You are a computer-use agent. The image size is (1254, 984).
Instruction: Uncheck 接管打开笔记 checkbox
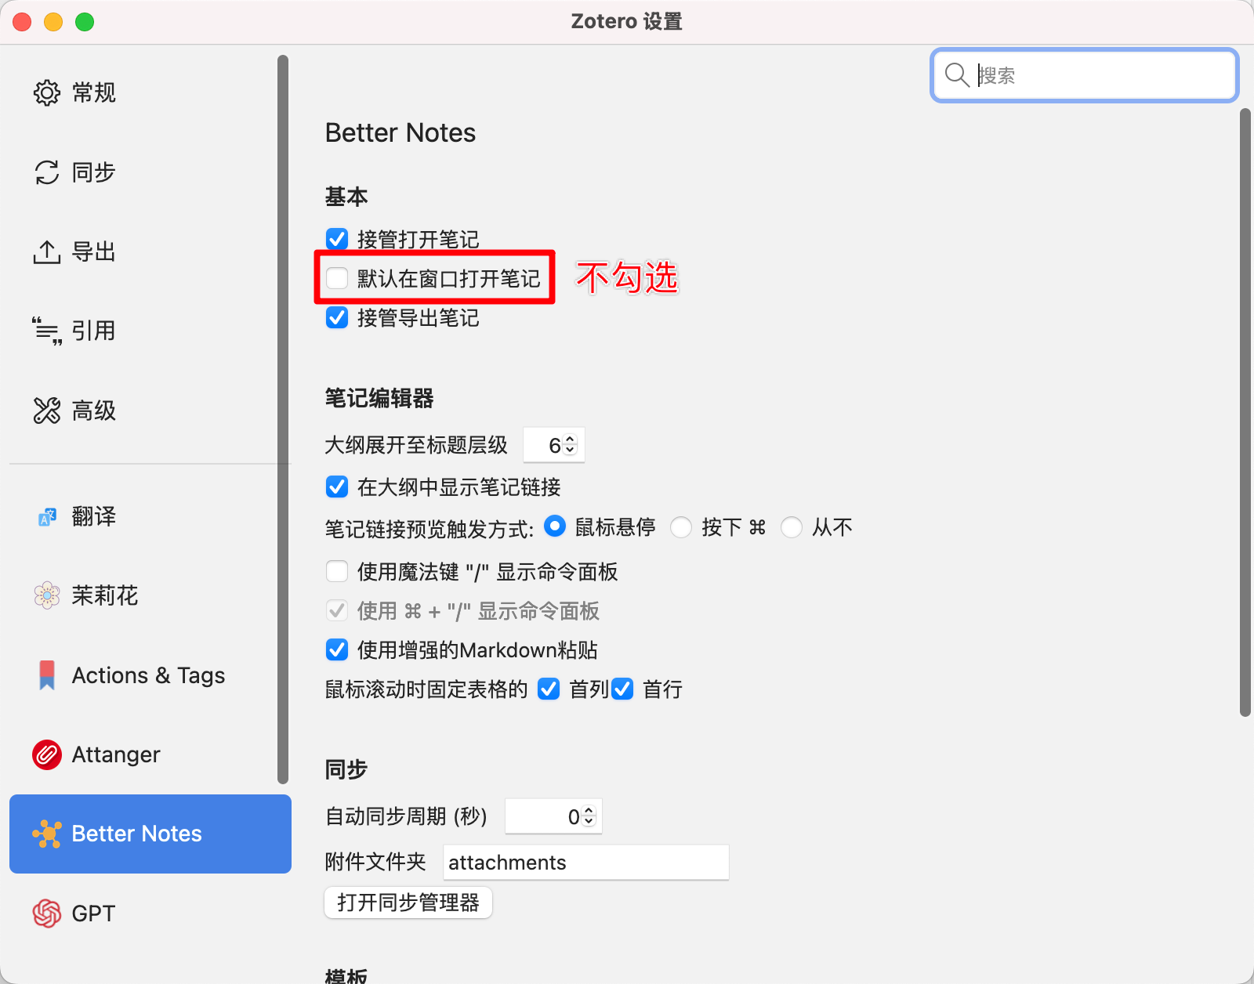tap(337, 239)
